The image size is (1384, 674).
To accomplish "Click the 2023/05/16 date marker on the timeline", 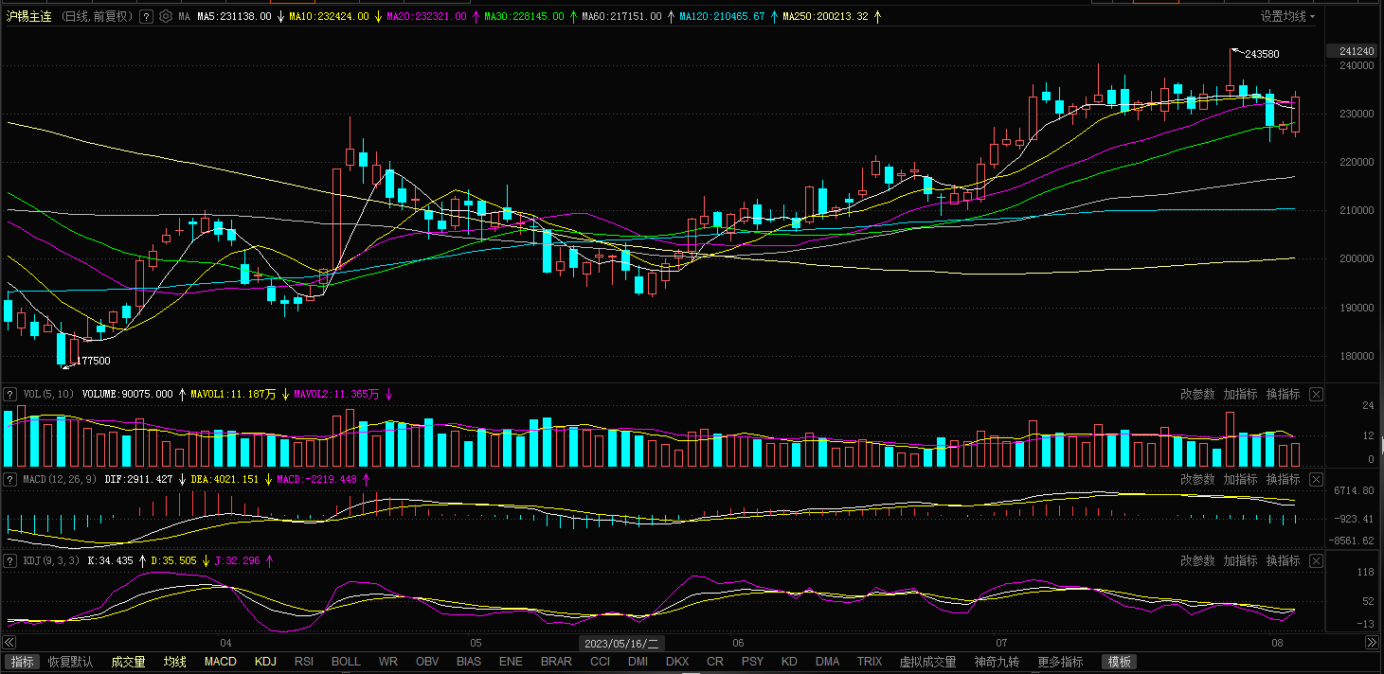I will (x=621, y=643).
